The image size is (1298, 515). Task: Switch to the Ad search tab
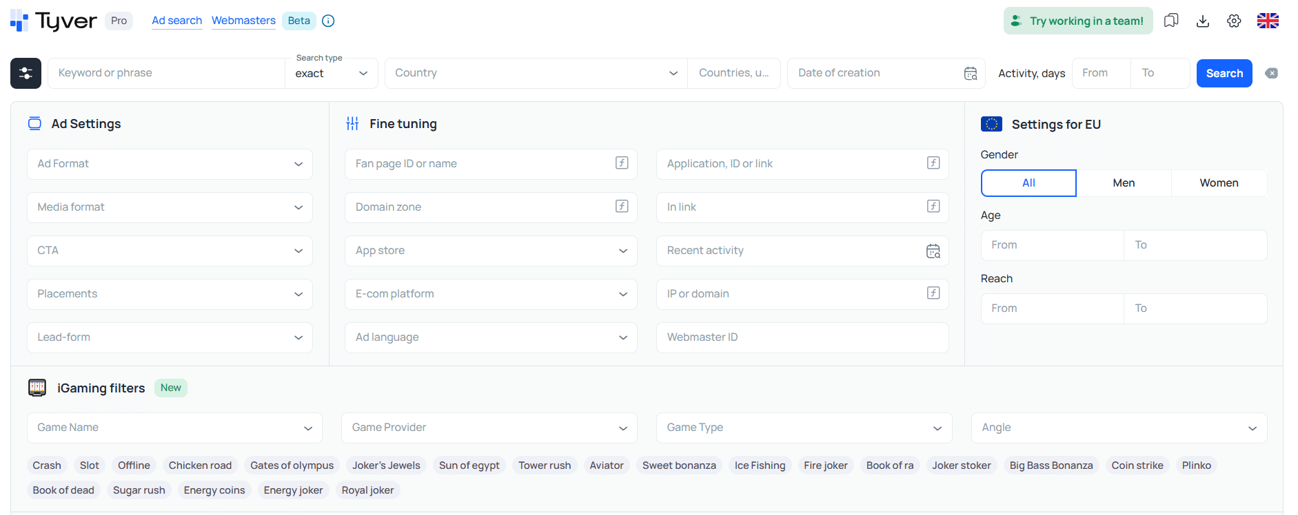tap(177, 21)
